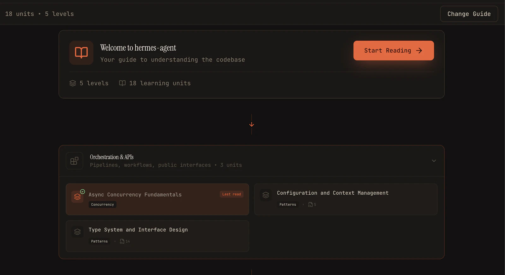Collapse the Orchestration & APIs section chevron
505x275 pixels.
(434, 161)
